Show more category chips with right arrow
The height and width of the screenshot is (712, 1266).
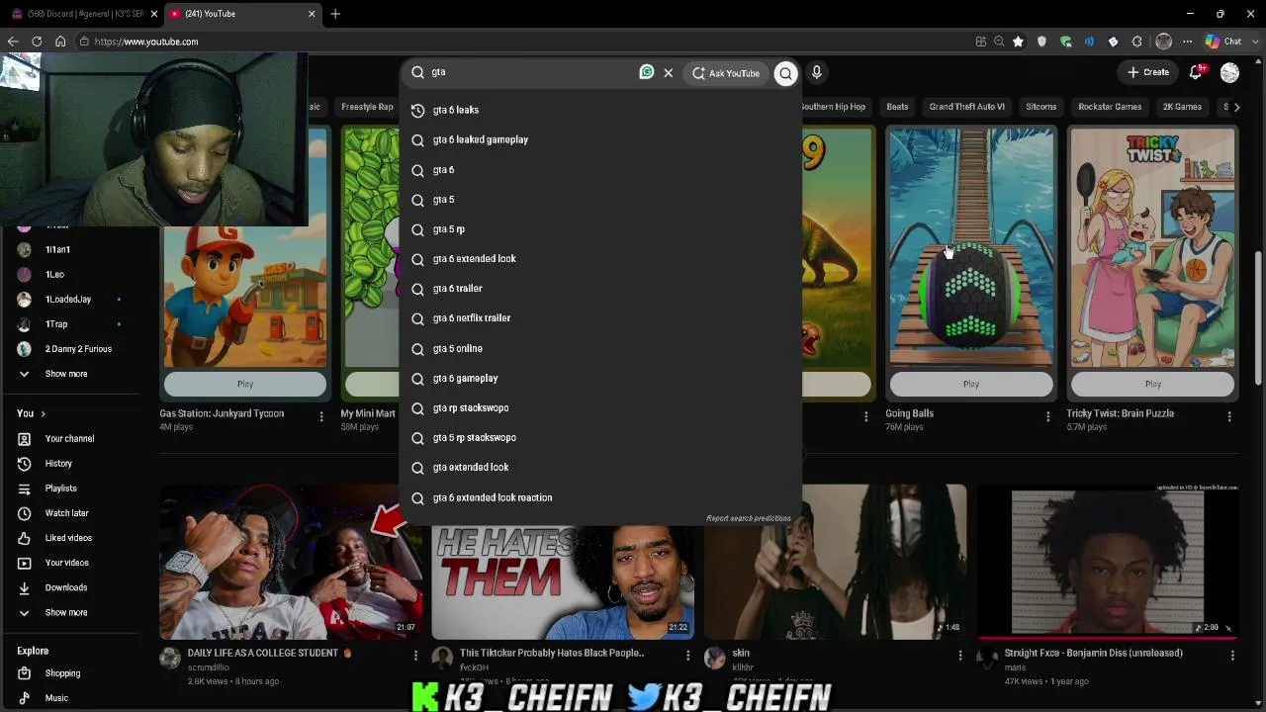[x=1235, y=107]
